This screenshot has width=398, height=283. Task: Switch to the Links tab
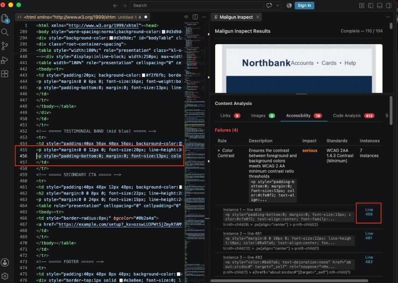click(230, 116)
